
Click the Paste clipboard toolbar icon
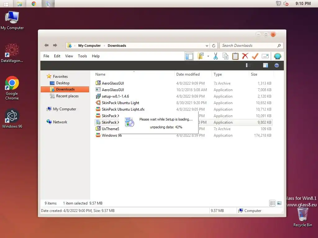pyautogui.click(x=235, y=56)
